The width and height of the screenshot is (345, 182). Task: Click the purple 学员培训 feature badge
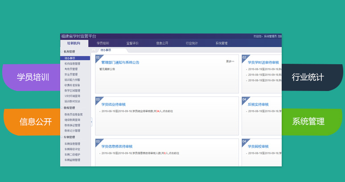click(x=32, y=77)
